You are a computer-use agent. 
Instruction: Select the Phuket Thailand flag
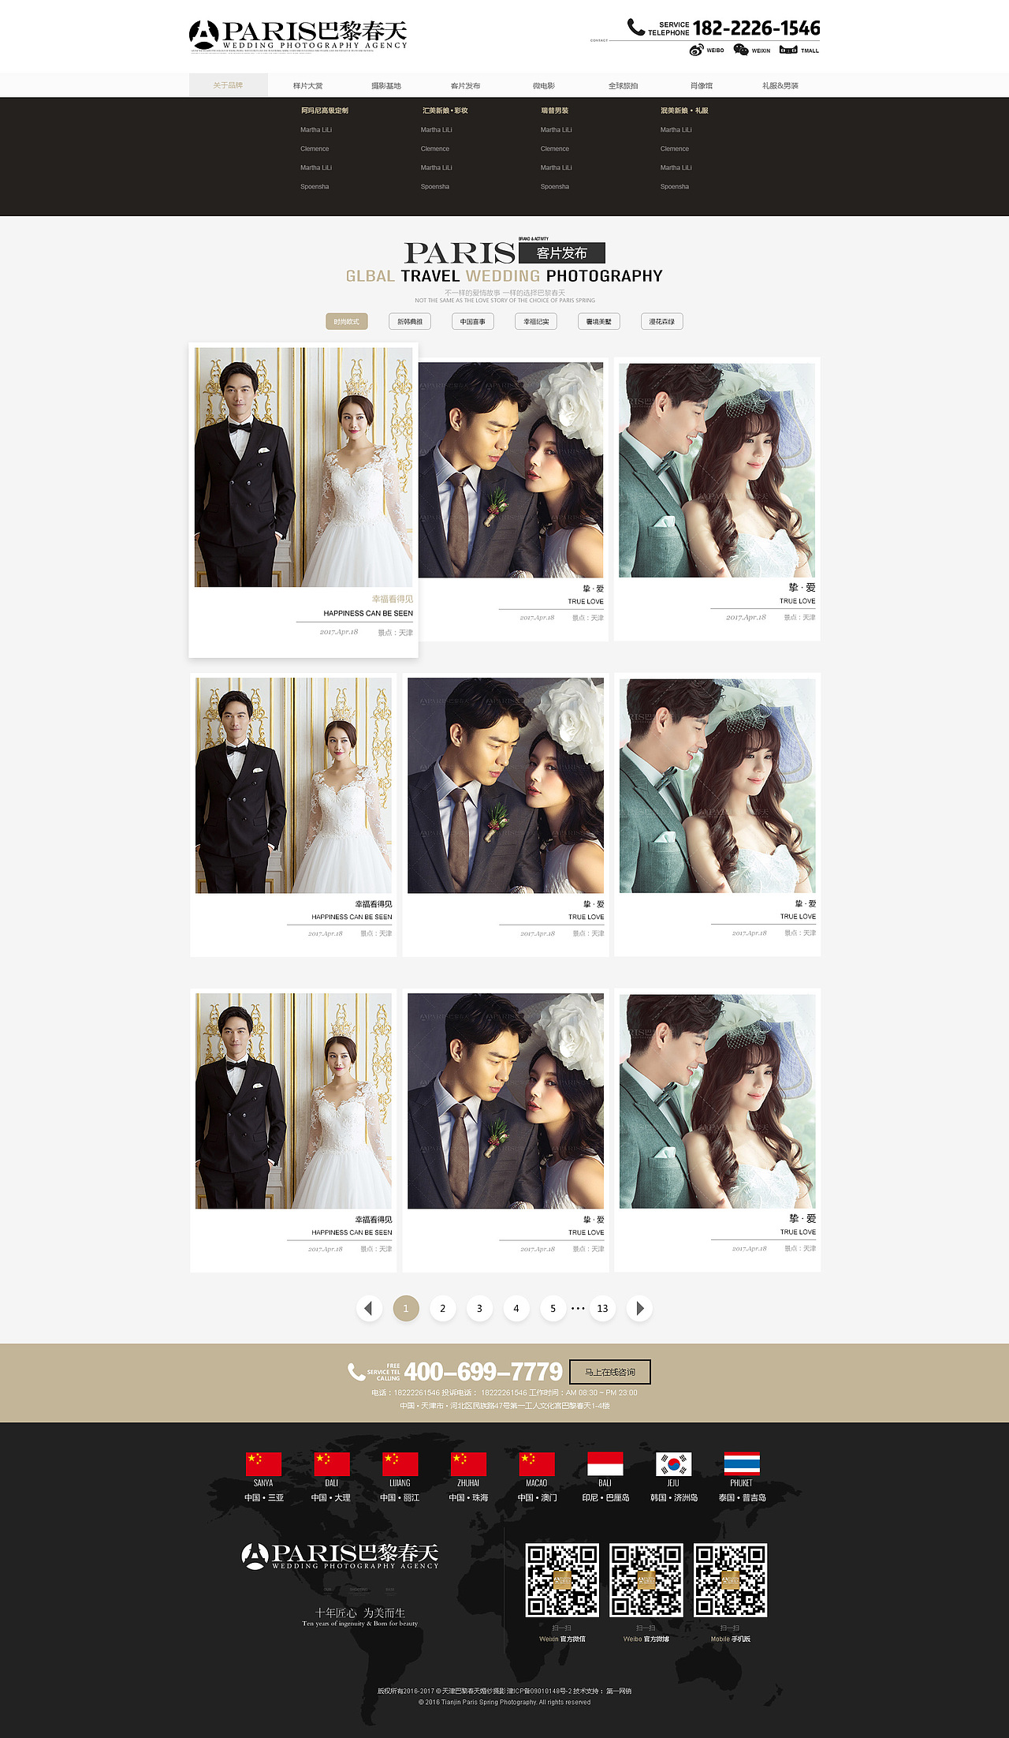(x=742, y=1463)
